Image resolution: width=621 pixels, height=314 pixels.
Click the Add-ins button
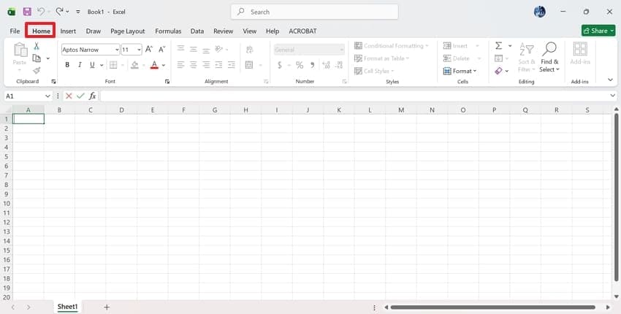click(x=580, y=53)
